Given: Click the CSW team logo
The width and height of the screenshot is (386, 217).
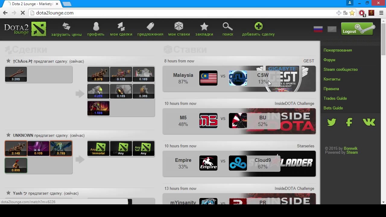Looking at the screenshot, I should (x=238, y=78).
